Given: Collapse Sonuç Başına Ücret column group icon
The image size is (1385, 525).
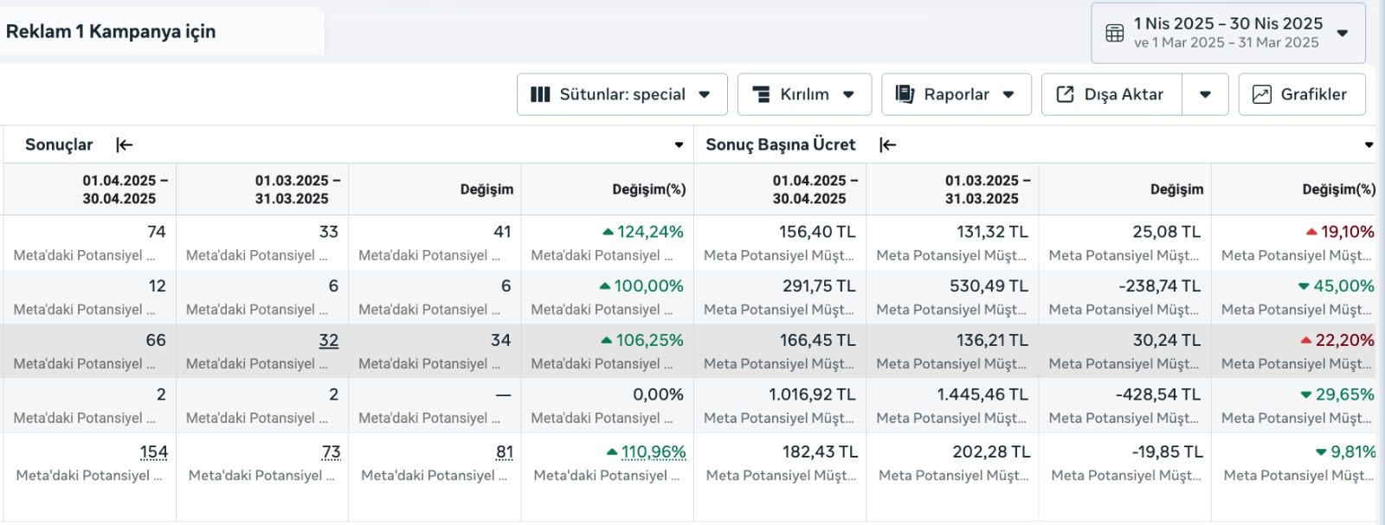Looking at the screenshot, I should [887, 145].
